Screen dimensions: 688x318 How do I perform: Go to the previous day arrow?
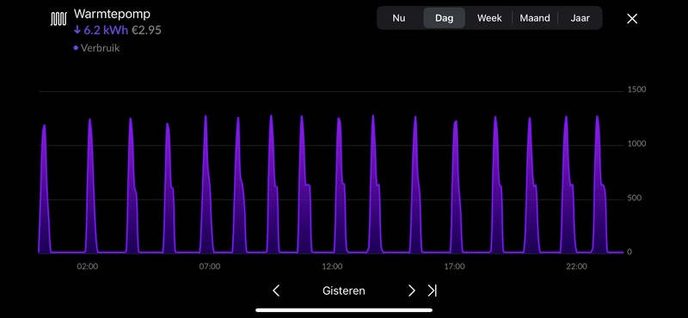(x=276, y=290)
